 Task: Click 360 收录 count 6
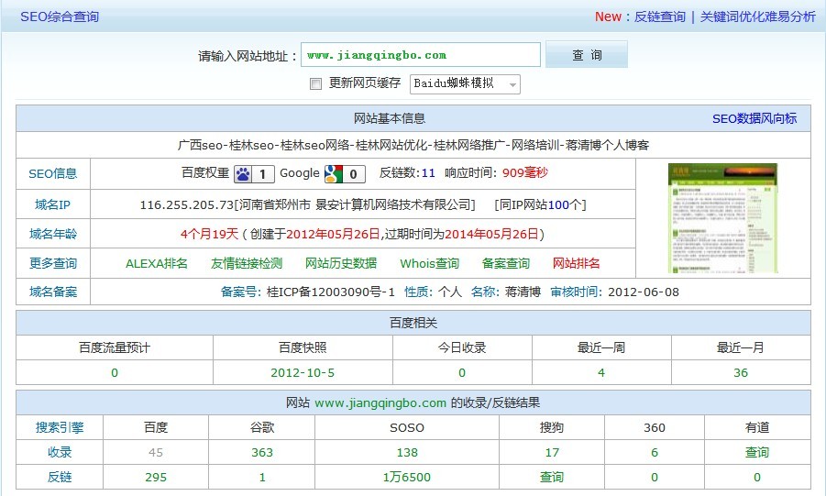[655, 453]
